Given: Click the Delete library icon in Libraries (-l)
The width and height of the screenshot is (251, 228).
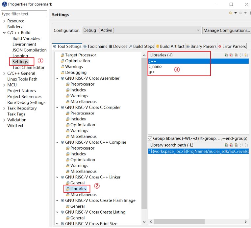Looking at the screenshot, I should pos(231,55).
